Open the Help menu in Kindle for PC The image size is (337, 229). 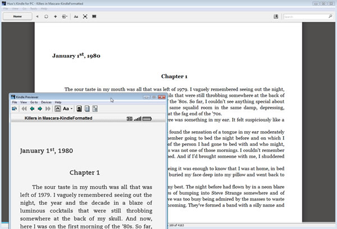click(x=44, y=8)
